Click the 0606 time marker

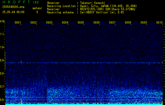(97, 23)
